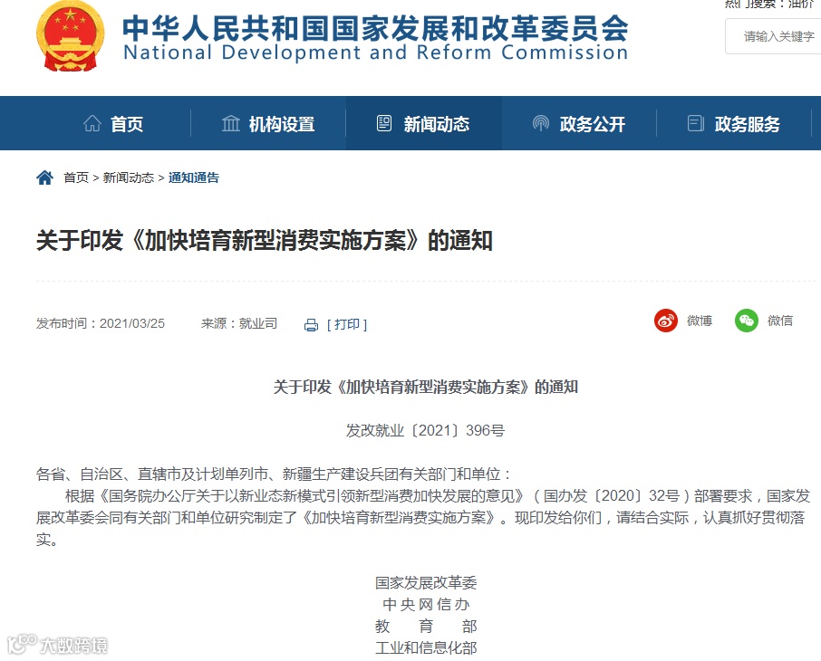Click the printer icon

pyautogui.click(x=311, y=325)
